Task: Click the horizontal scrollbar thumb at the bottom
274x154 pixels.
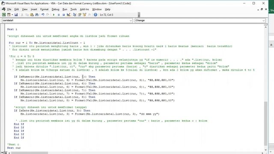Action: [x=30, y=153]
